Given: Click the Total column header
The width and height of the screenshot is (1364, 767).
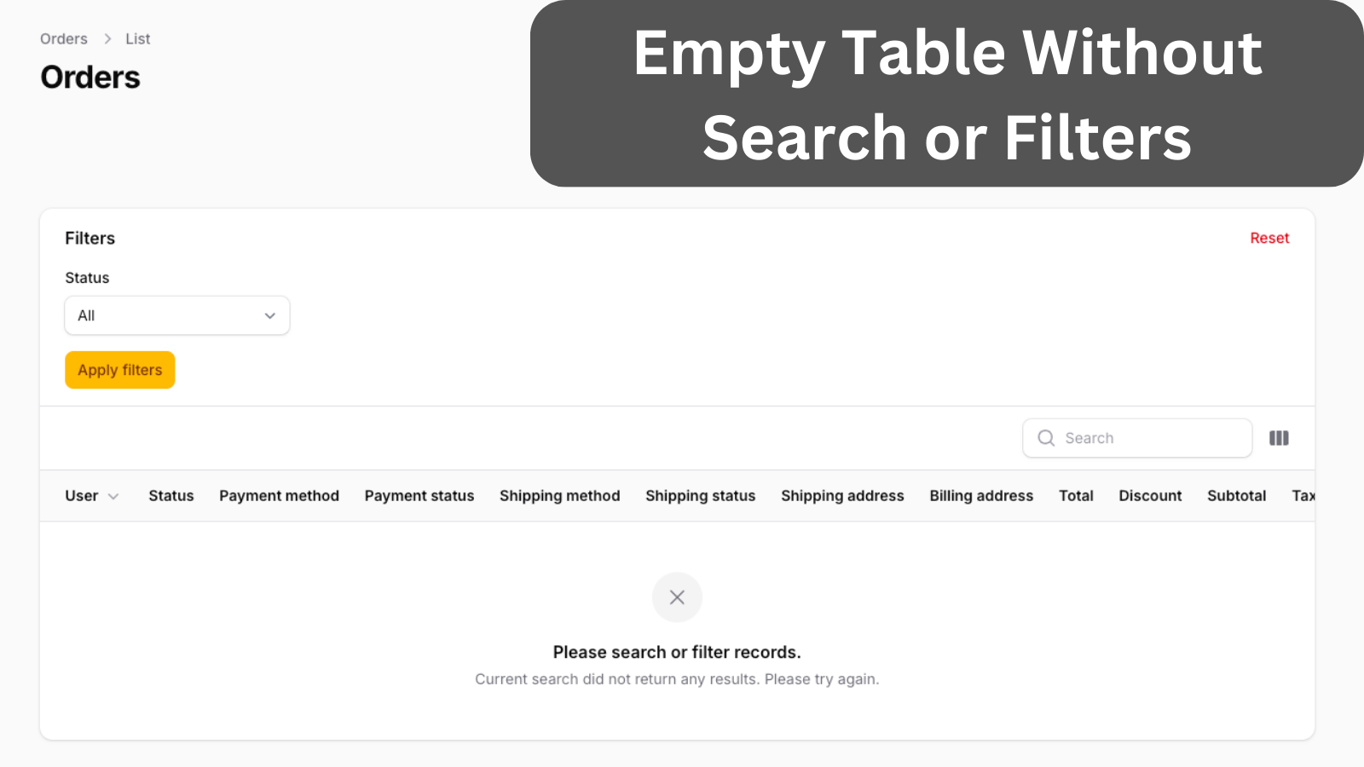Looking at the screenshot, I should click(x=1076, y=496).
